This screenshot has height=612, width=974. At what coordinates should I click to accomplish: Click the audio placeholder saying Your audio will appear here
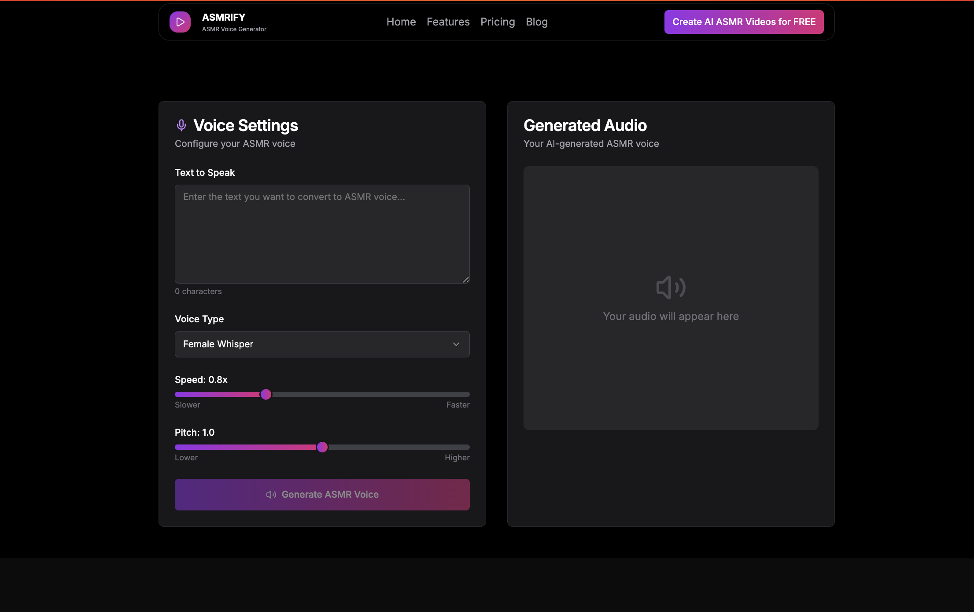pyautogui.click(x=671, y=316)
